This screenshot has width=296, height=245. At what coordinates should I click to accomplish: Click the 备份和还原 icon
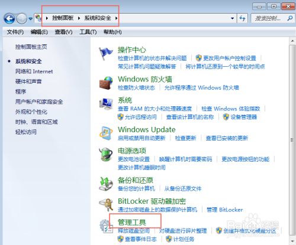(106, 184)
